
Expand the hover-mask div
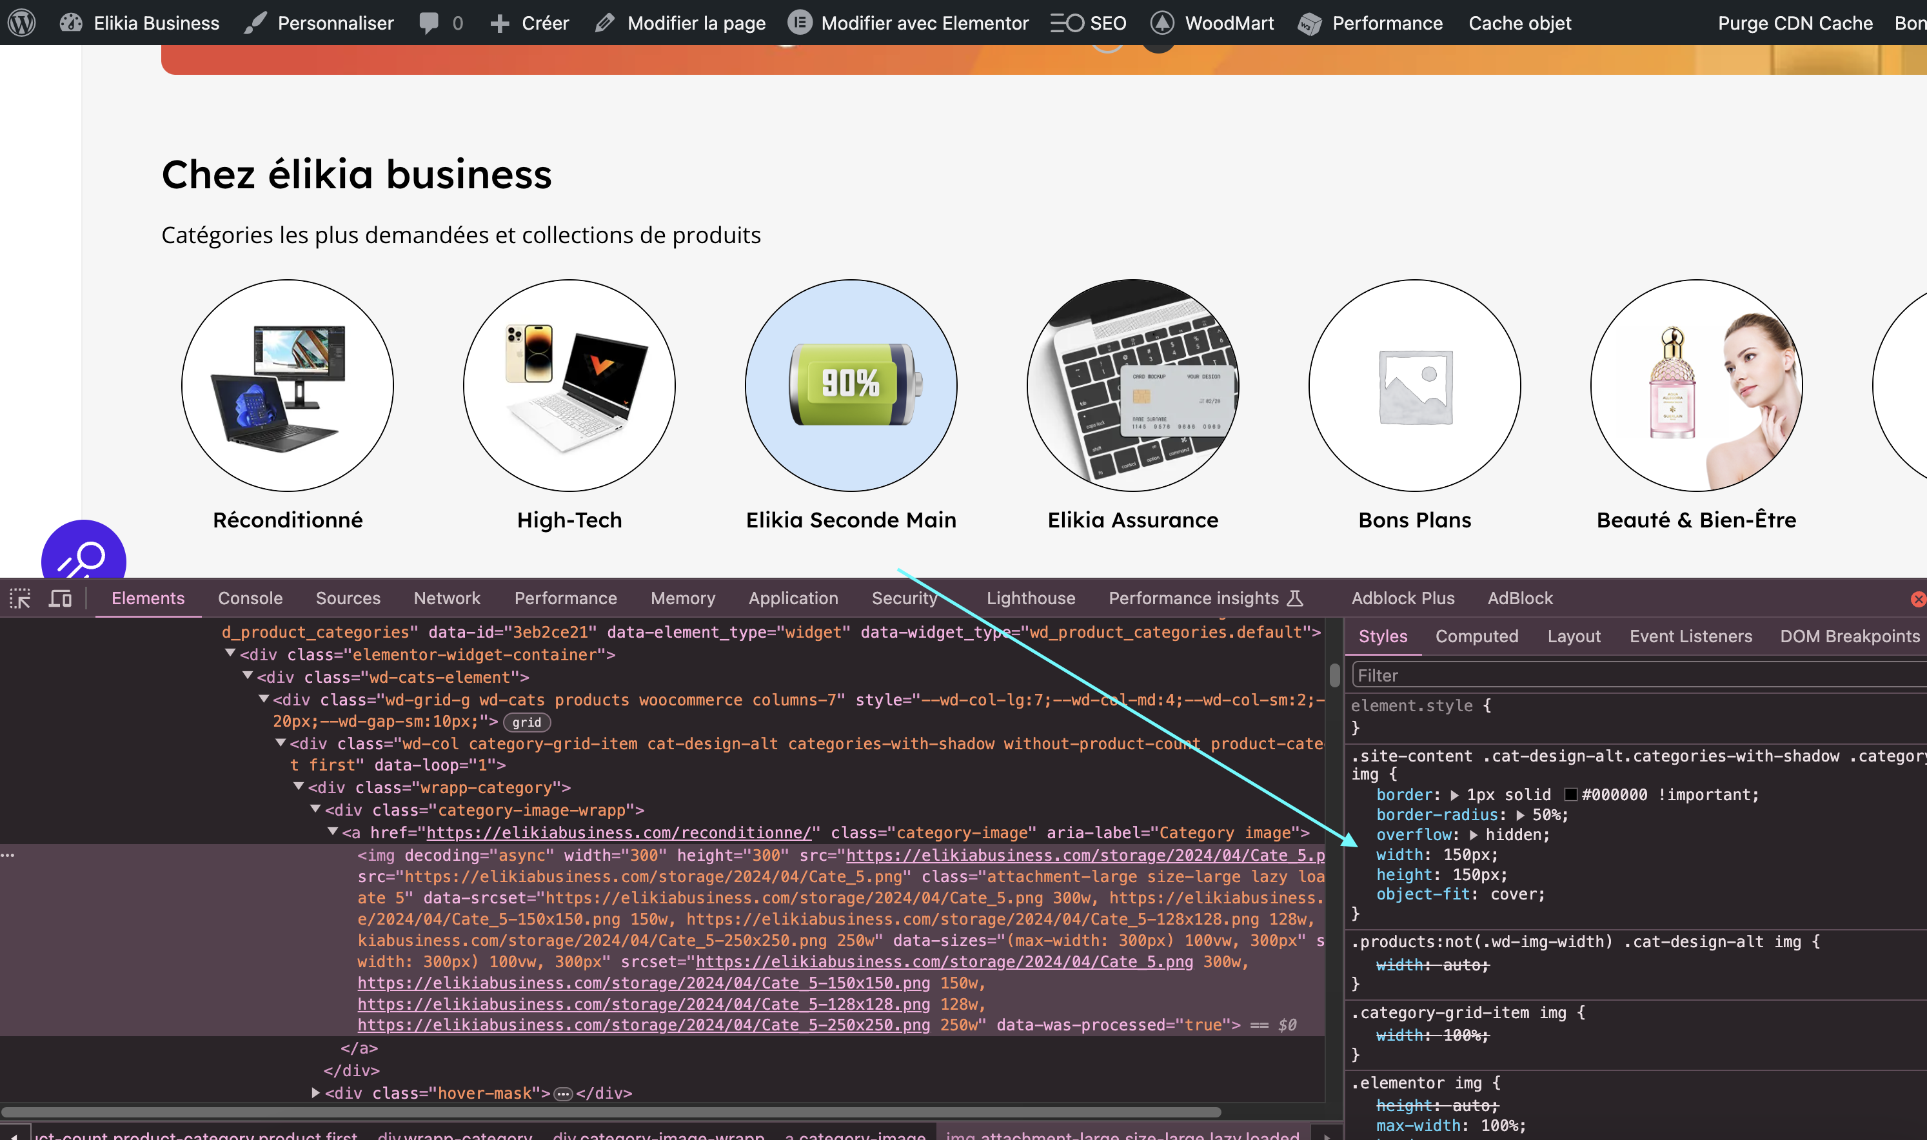pyautogui.click(x=316, y=1092)
